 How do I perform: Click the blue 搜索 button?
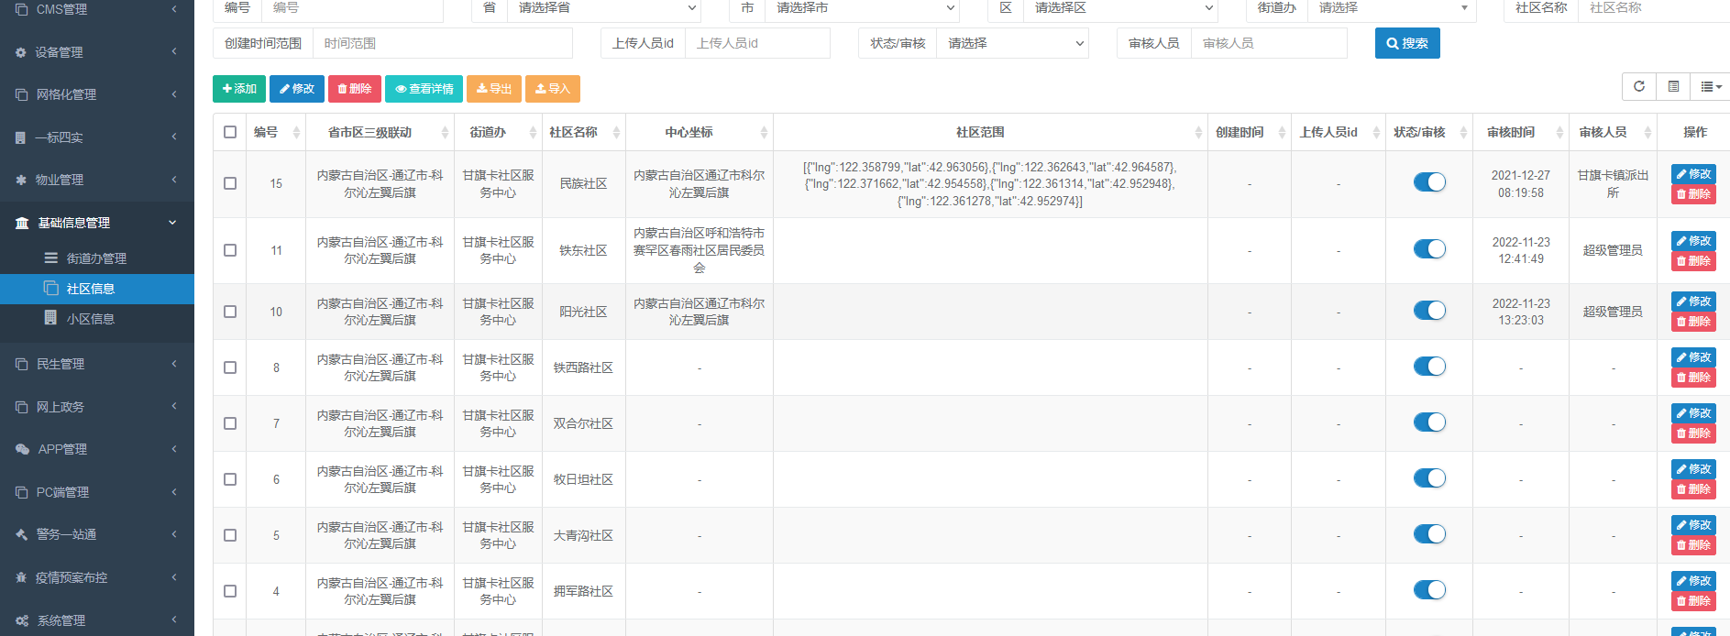pyautogui.click(x=1407, y=43)
